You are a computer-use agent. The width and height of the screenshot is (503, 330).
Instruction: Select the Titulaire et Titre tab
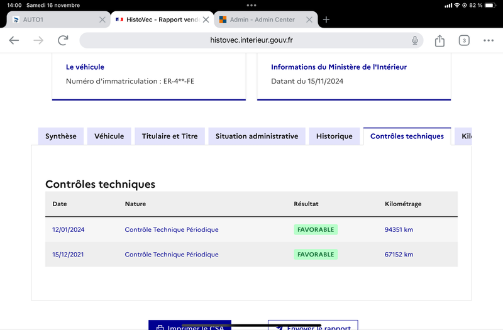click(x=170, y=136)
